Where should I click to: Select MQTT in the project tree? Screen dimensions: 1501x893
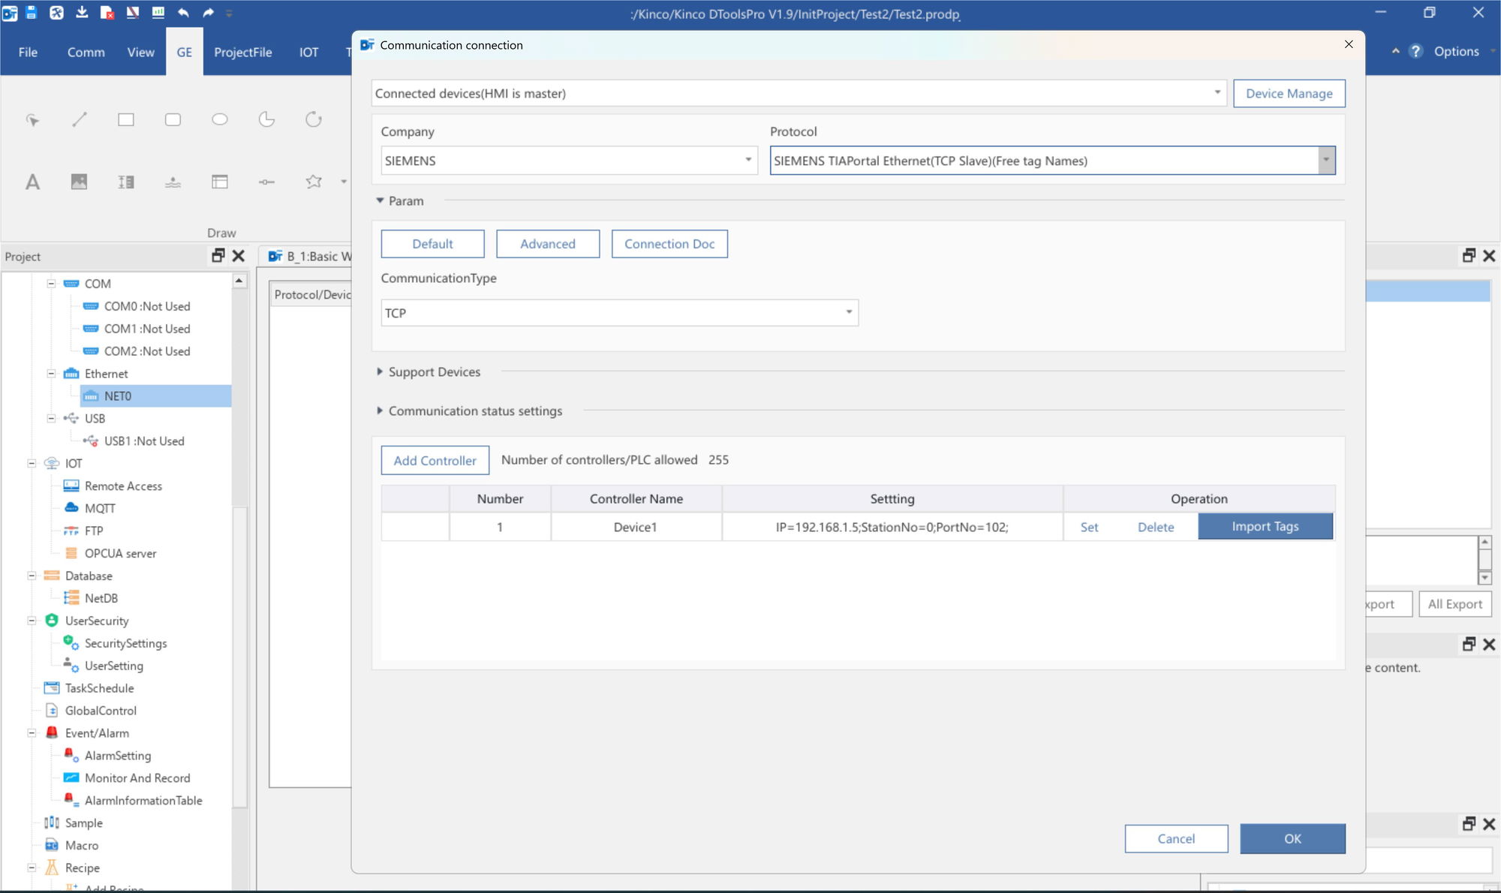100,508
